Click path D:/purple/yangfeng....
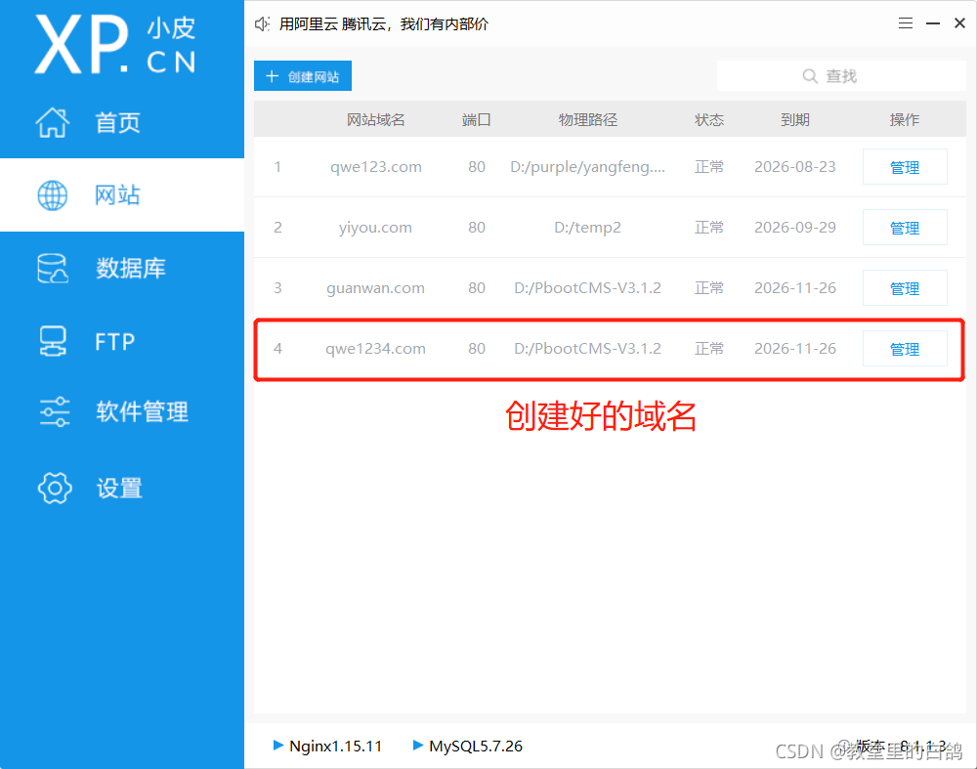Image resolution: width=977 pixels, height=769 pixels. pos(587,167)
